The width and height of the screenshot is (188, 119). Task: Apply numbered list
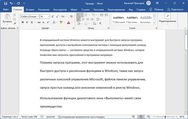86,15
